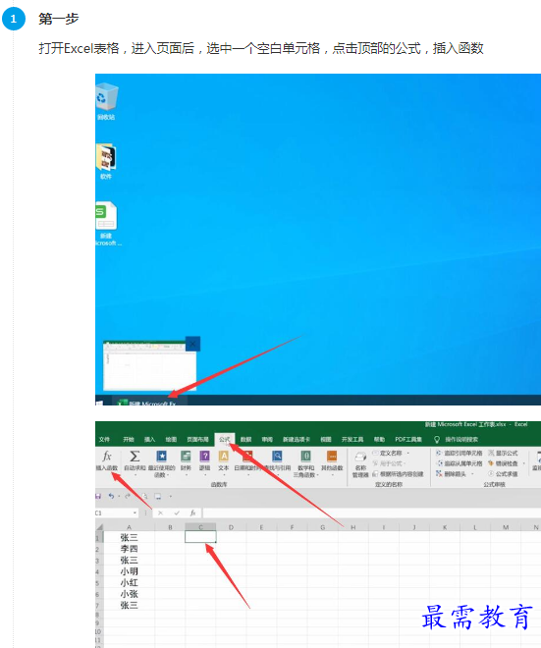Image resolution: width=541 pixels, height=648 pixels.
Task: Select column D header
Action: click(x=231, y=527)
